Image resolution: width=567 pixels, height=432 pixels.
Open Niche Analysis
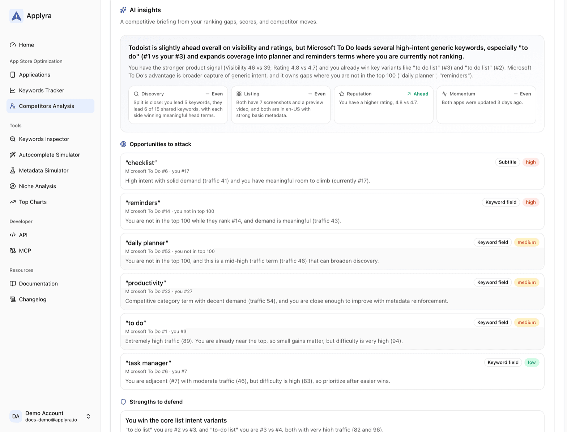click(50, 186)
